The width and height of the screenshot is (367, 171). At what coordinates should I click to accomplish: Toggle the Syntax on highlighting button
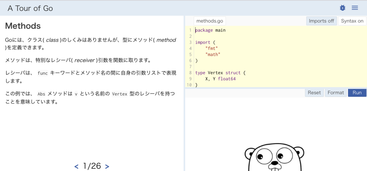coord(352,21)
